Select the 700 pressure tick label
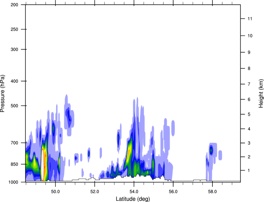The width and height of the screenshot is (264, 202). [x=14, y=143]
